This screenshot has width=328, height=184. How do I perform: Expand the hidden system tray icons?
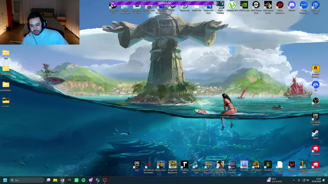coord(294,180)
